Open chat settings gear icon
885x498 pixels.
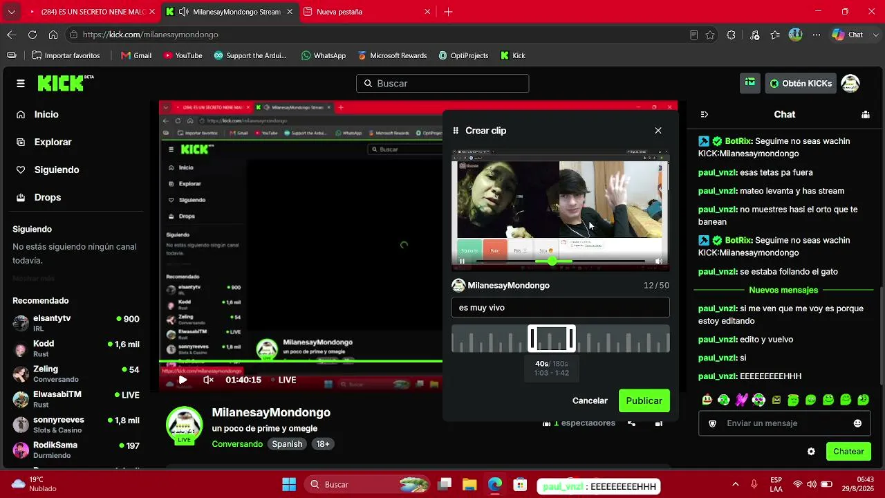pyautogui.click(x=811, y=452)
